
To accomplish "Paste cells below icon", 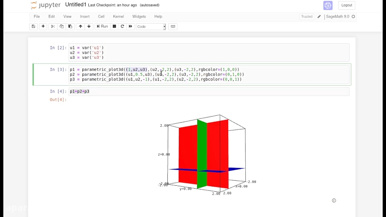I will click(x=70, y=27).
